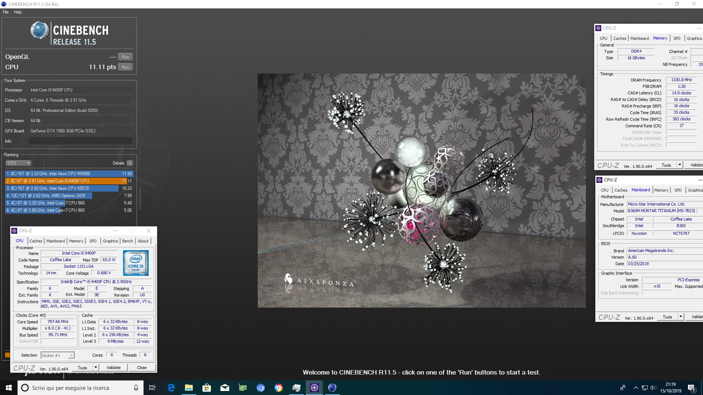The image size is (703, 395).
Task: Select ranking entry Intel Xeon CPU W5590
Action: tap(69, 174)
